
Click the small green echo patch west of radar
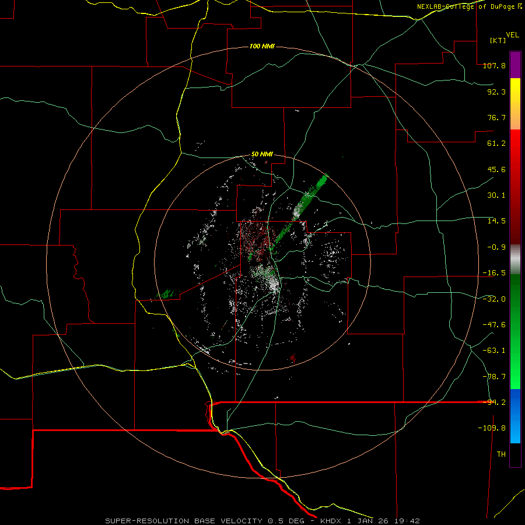point(166,294)
